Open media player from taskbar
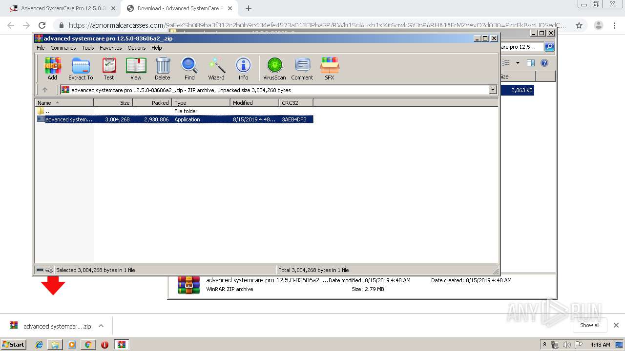 [72, 345]
